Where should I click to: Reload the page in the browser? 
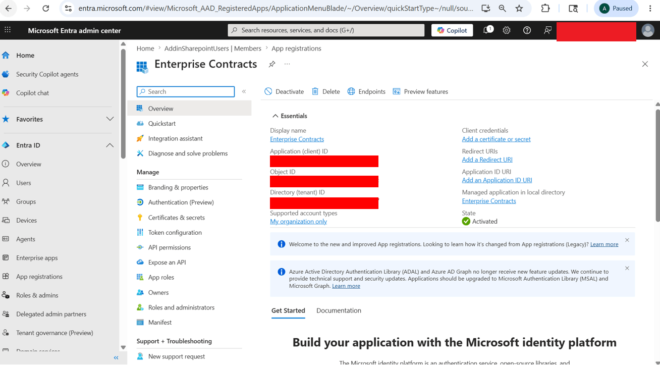click(46, 9)
